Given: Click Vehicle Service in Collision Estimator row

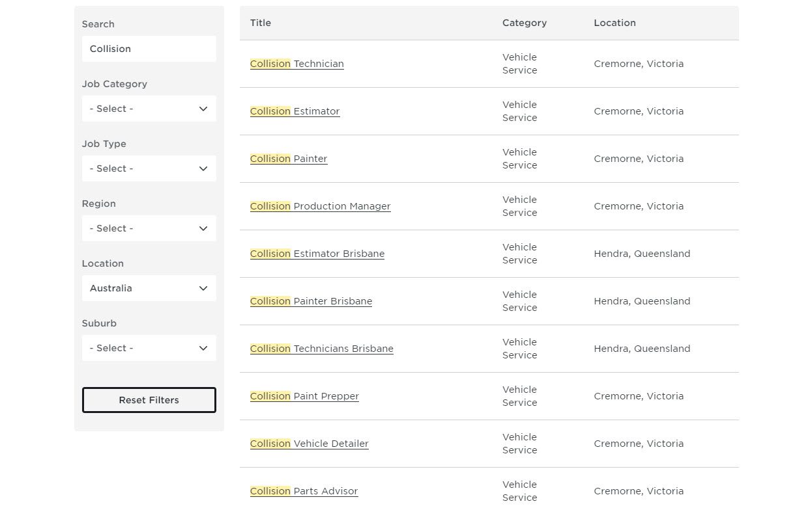Looking at the screenshot, I should 519,111.
